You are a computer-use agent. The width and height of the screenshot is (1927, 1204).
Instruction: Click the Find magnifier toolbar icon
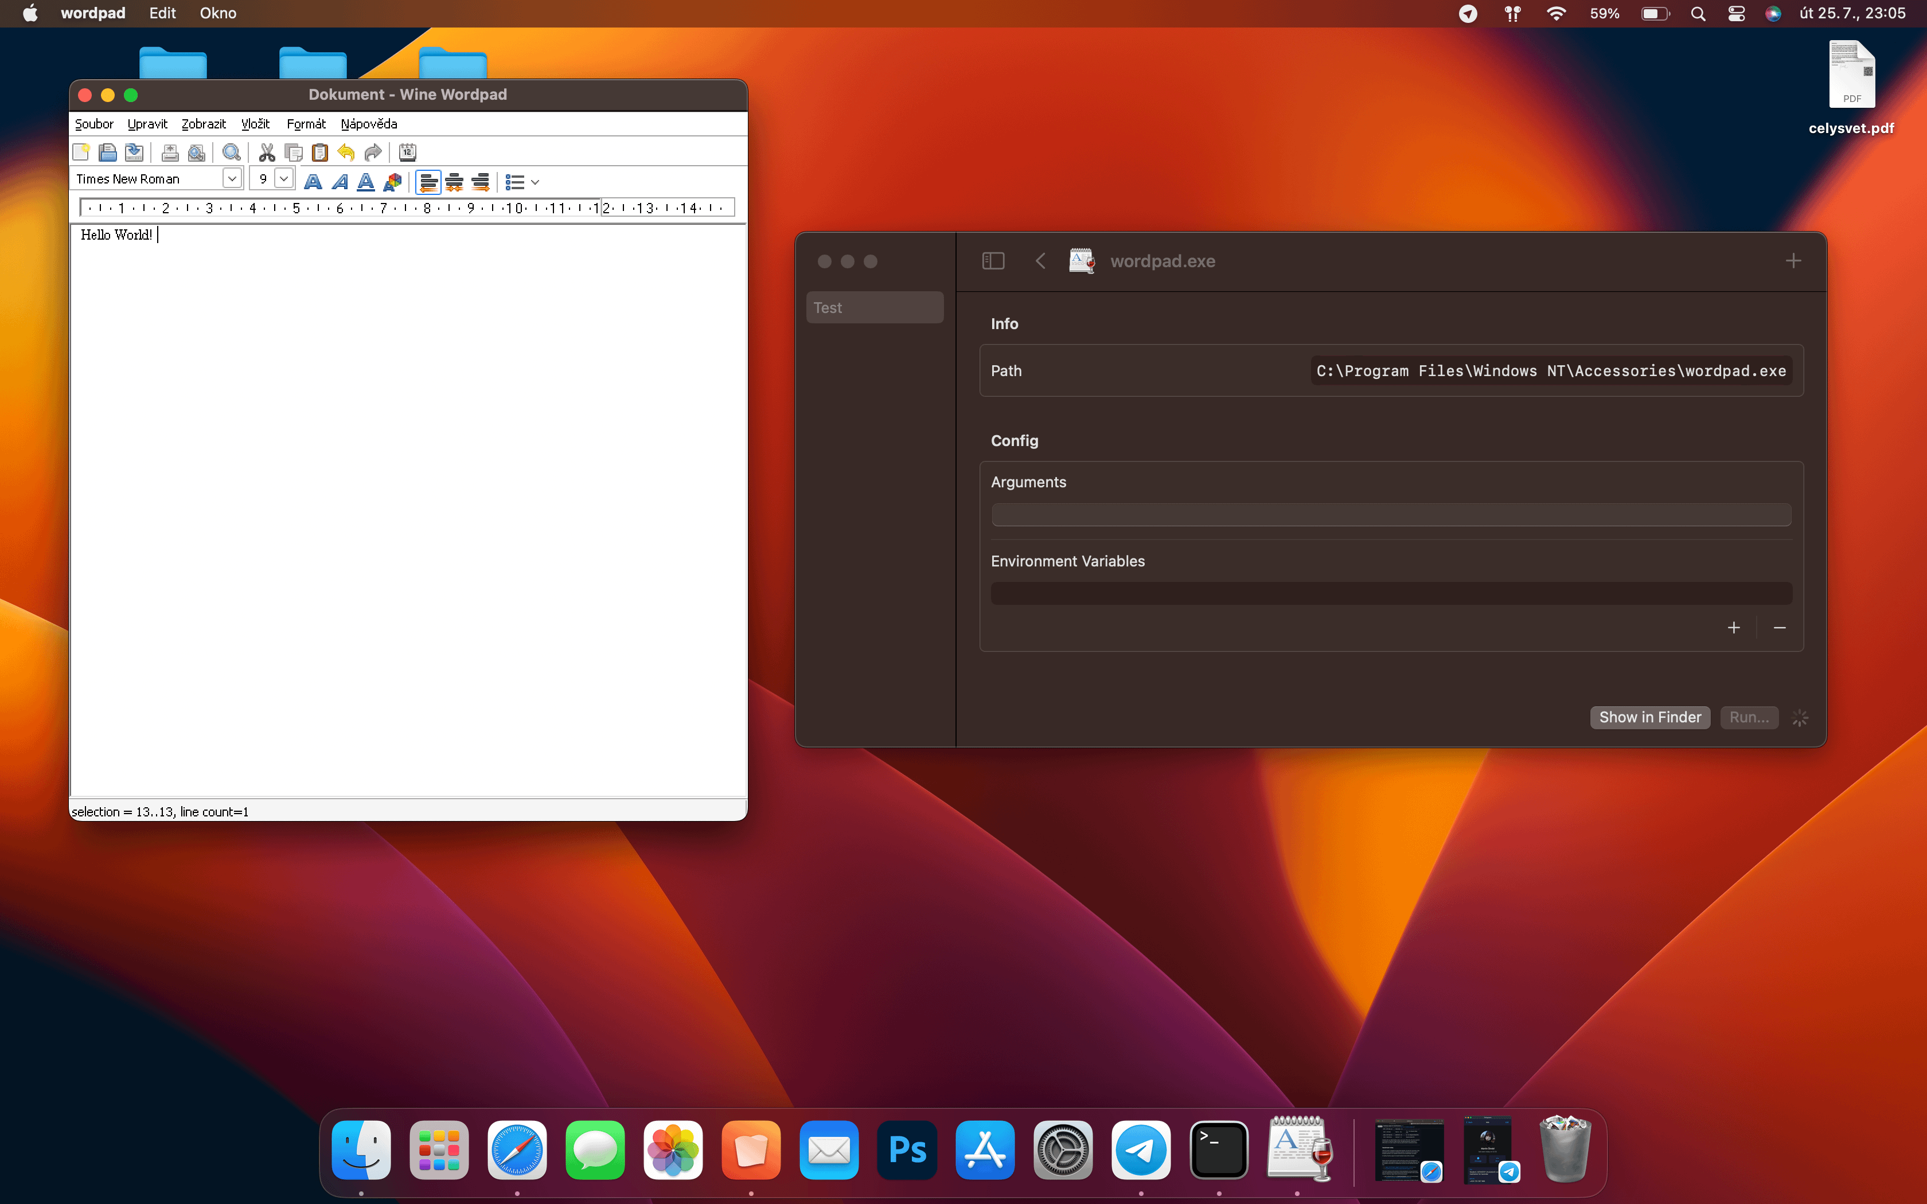231,152
